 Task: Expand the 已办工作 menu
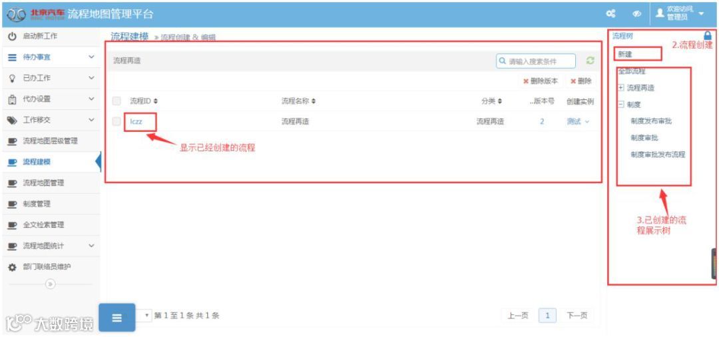point(91,79)
